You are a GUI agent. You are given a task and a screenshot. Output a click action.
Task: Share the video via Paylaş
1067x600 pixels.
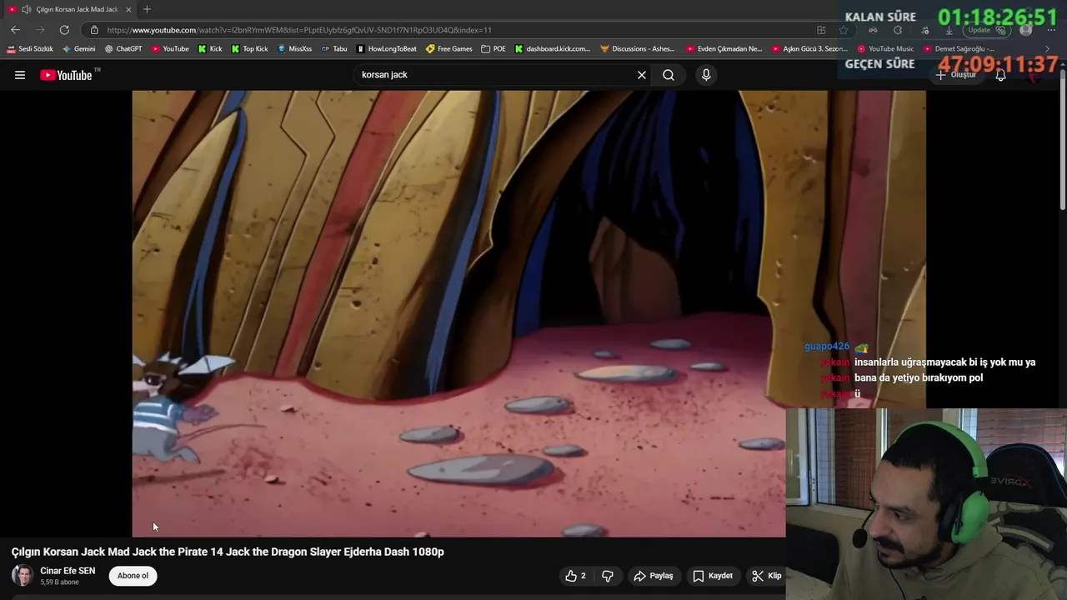pyautogui.click(x=654, y=576)
